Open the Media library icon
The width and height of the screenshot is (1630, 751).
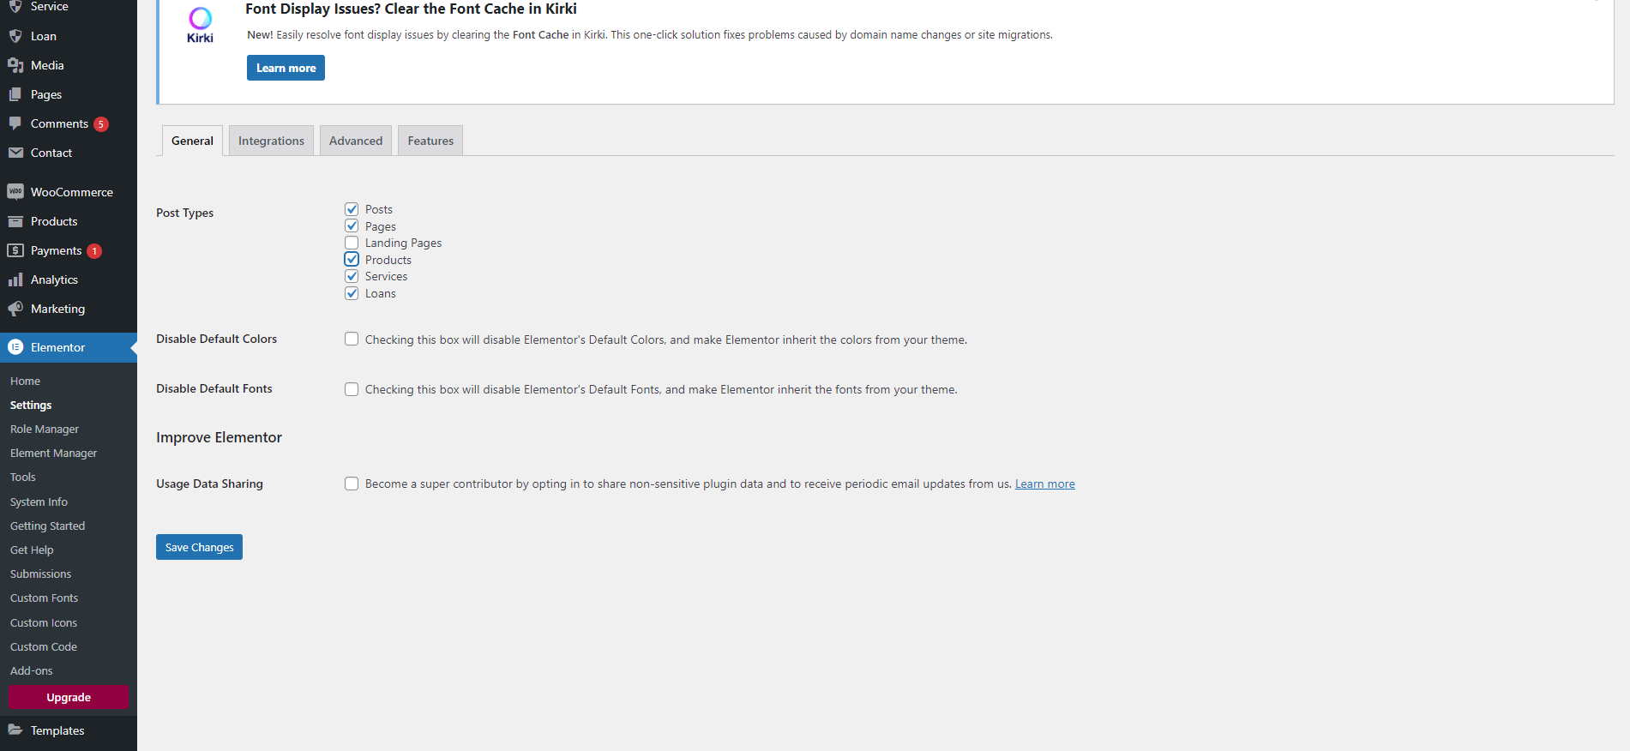(x=15, y=65)
